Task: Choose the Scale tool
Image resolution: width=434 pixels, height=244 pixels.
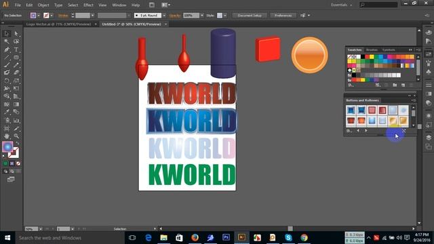Action: tap(16, 81)
